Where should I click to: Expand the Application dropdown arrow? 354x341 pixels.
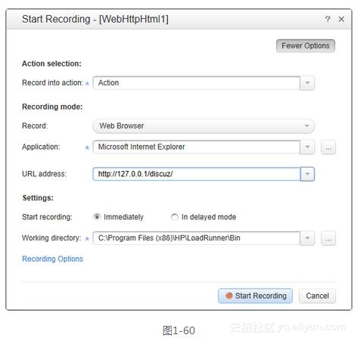[x=307, y=147]
